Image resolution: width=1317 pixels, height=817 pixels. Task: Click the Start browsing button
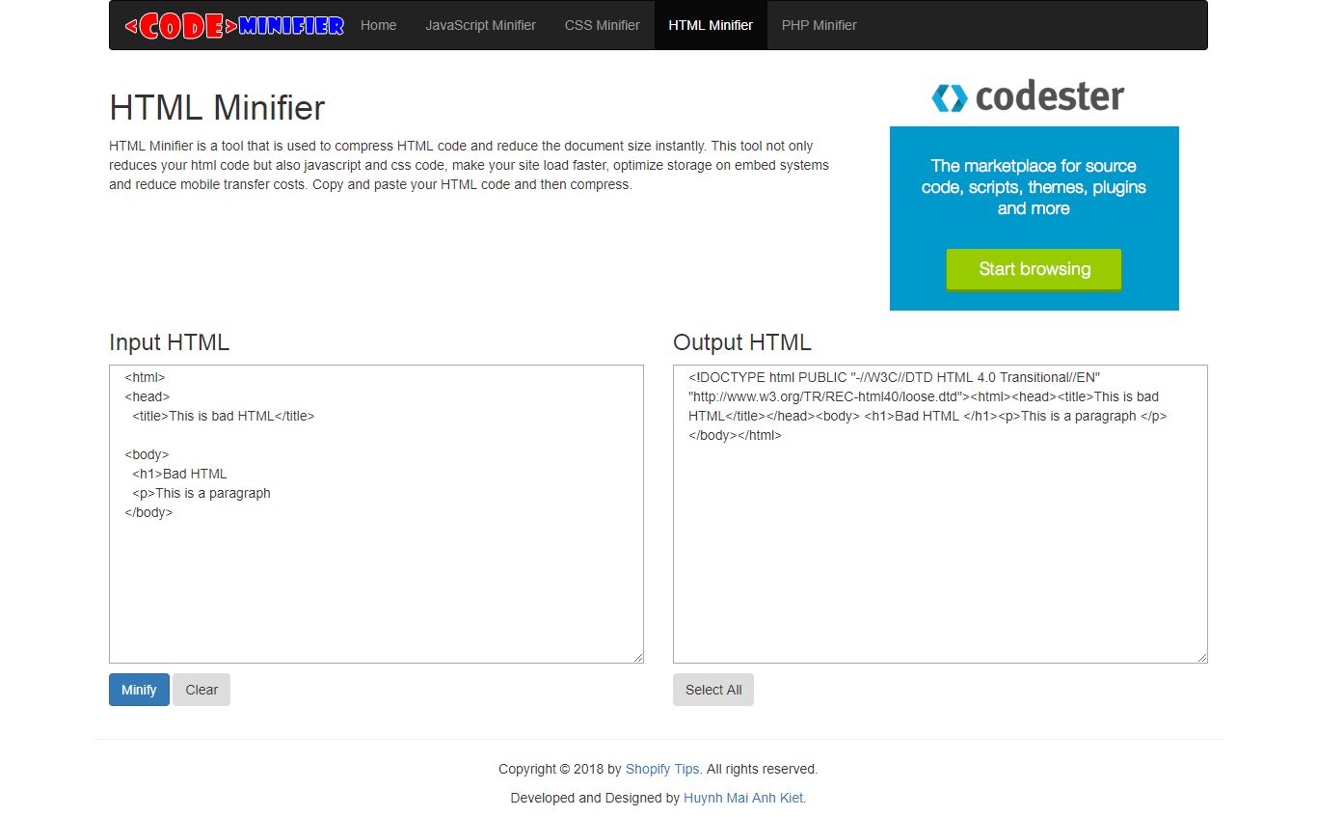point(1034,269)
